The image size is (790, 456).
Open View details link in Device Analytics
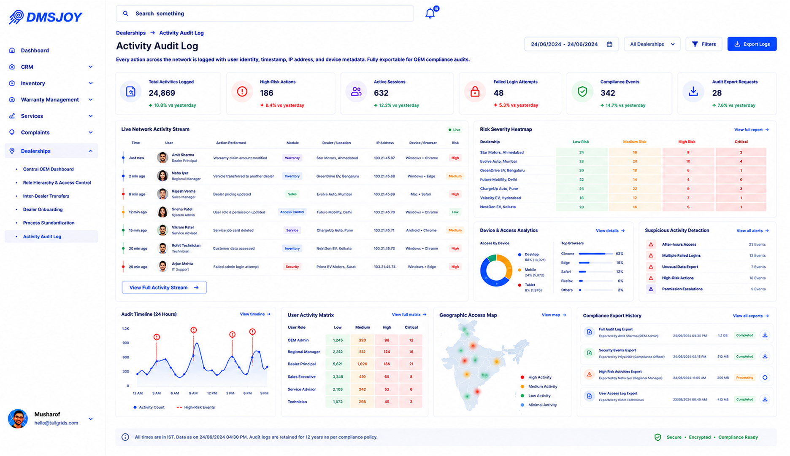[610, 231]
